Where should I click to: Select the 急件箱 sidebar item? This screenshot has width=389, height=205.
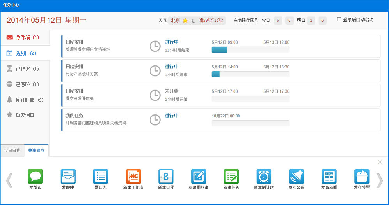(x=25, y=37)
